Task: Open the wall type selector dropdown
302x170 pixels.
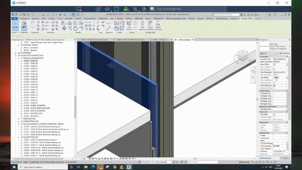Action: pyautogui.click(x=290, y=46)
